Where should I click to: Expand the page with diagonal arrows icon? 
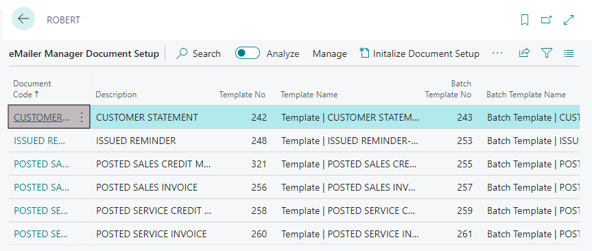[569, 20]
